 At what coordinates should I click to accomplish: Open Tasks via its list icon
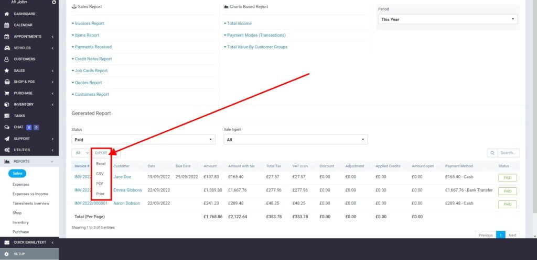(6, 116)
